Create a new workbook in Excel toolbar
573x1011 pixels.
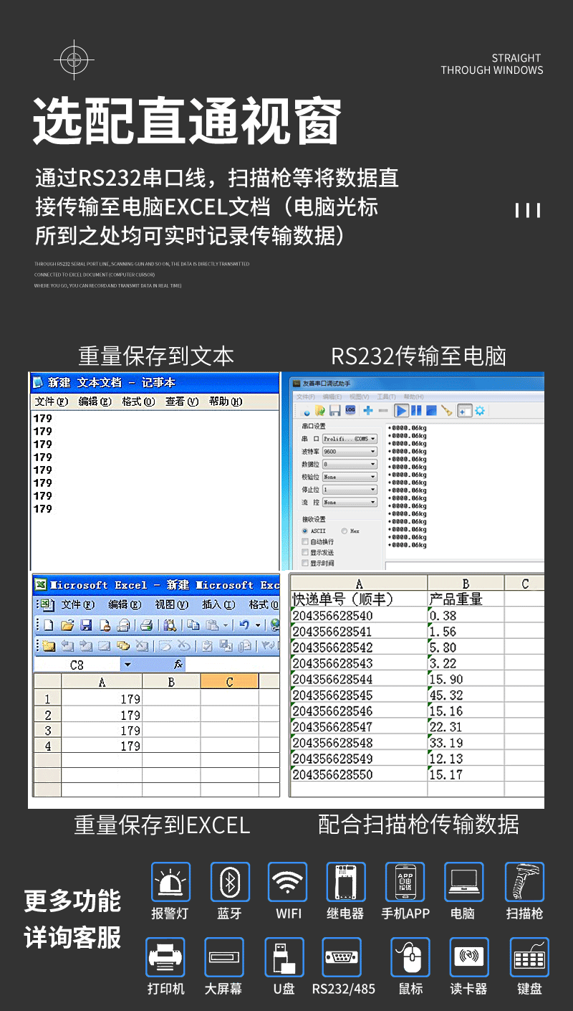click(48, 625)
